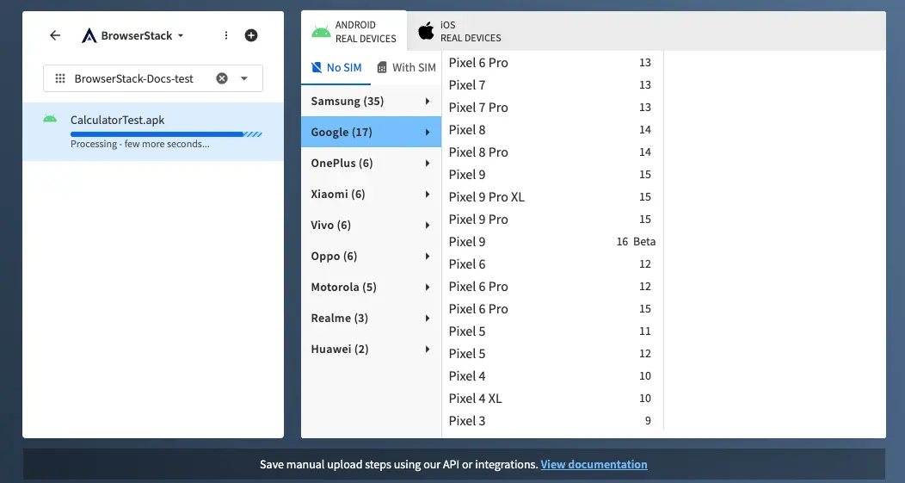Open the View documentation link
Viewport: 905px width, 483px height.
(594, 464)
